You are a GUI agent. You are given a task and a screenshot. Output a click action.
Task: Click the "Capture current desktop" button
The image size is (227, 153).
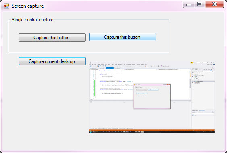(52, 61)
